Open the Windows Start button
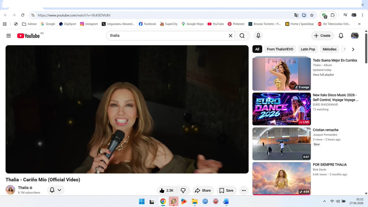The height and width of the screenshot is (207, 368). (x=142, y=201)
